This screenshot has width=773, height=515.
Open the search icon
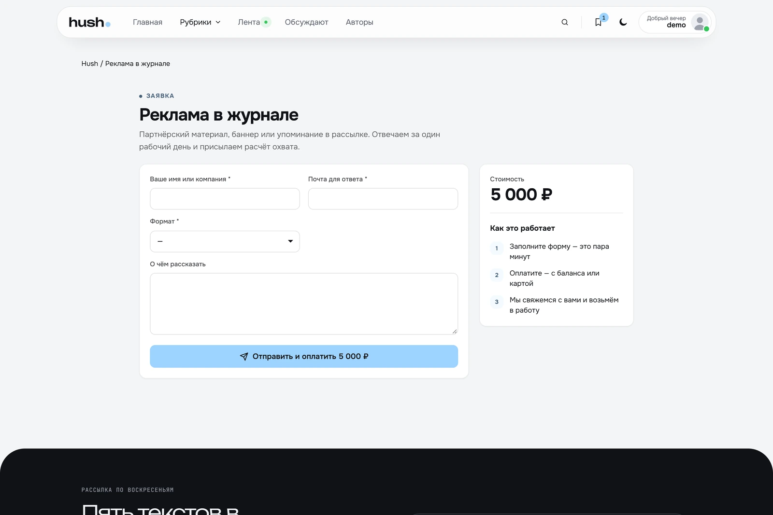click(565, 22)
